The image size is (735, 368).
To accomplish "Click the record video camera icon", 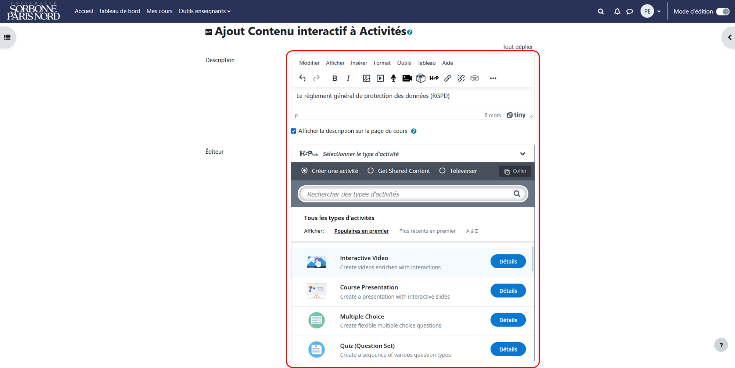I will [407, 78].
